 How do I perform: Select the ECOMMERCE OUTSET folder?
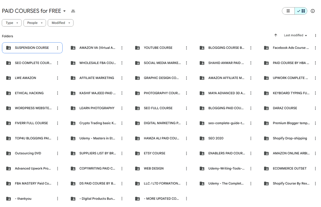(x=290, y=168)
